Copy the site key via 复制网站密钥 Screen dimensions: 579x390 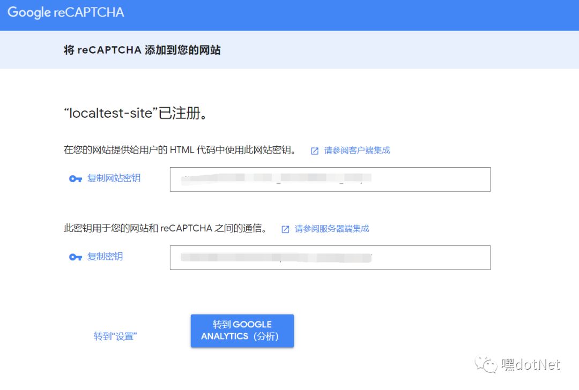click(x=114, y=178)
